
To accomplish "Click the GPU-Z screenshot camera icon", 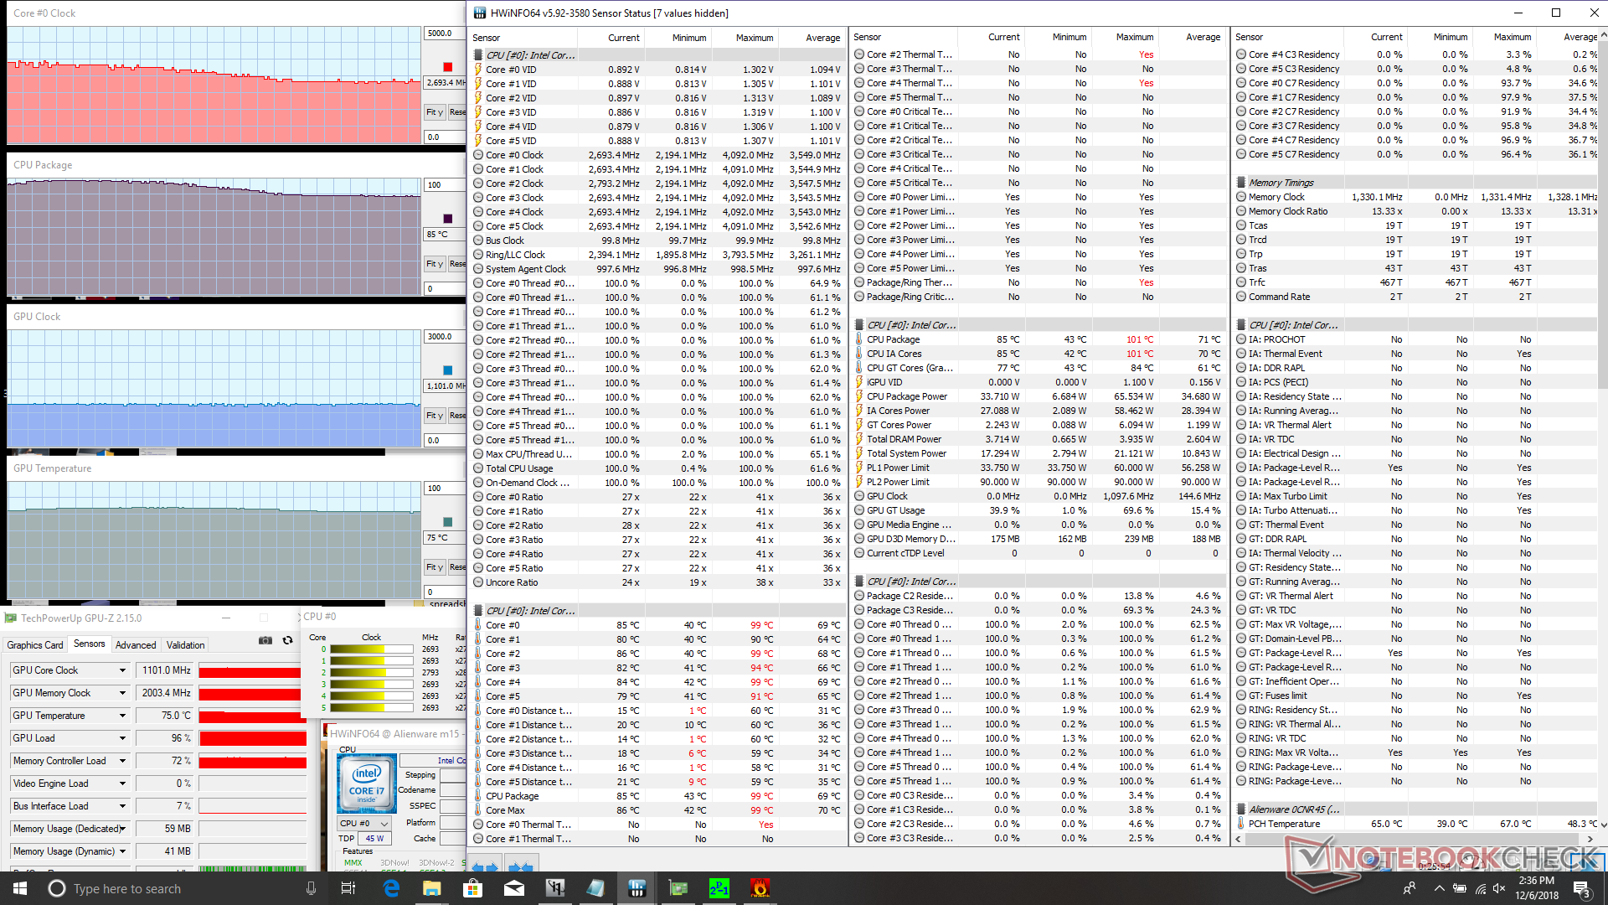I will pyautogui.click(x=265, y=640).
